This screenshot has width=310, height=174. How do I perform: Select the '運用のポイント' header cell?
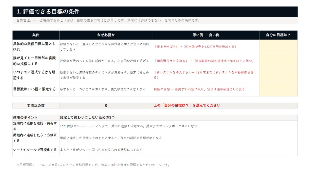36,117
